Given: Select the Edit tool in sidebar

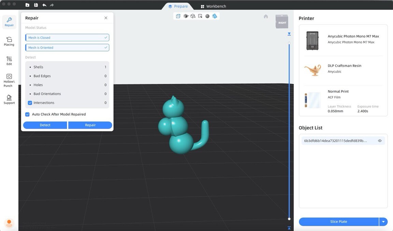Looking at the screenshot, I should click(x=9, y=61).
